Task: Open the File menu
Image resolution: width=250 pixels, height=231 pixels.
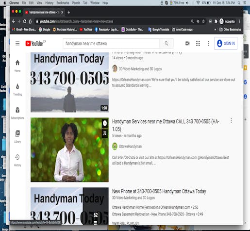Action: 24,2
